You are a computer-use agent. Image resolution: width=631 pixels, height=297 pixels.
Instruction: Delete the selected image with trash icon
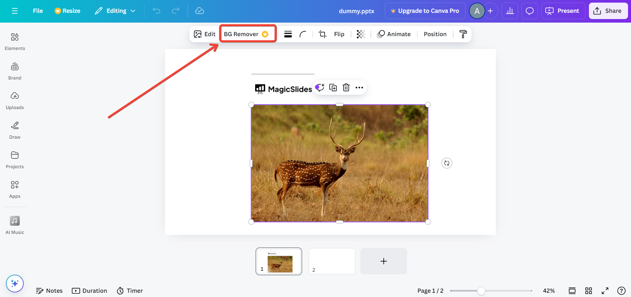(x=346, y=87)
